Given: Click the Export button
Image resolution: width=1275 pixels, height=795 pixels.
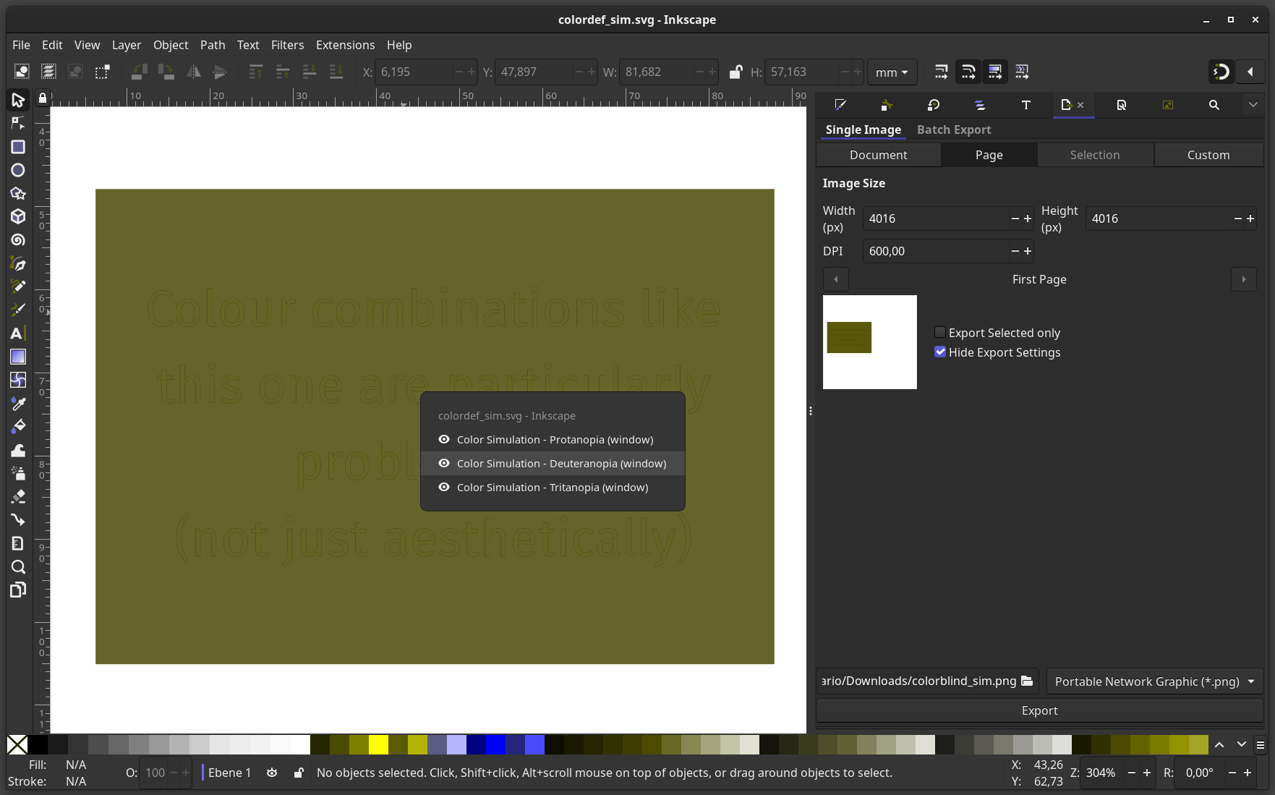Looking at the screenshot, I should (x=1039, y=710).
